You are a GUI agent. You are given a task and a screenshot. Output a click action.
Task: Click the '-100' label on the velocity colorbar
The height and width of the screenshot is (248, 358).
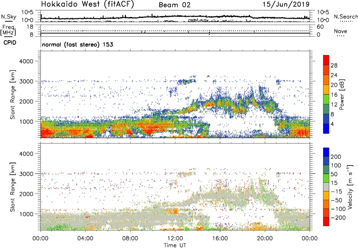click(x=338, y=209)
